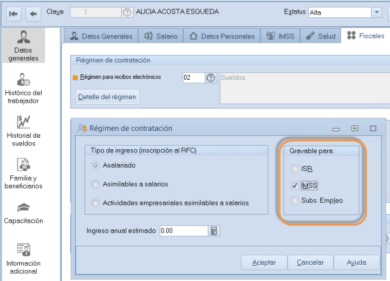Click help icon next to Clave field
The image size is (390, 281).
(x=127, y=12)
